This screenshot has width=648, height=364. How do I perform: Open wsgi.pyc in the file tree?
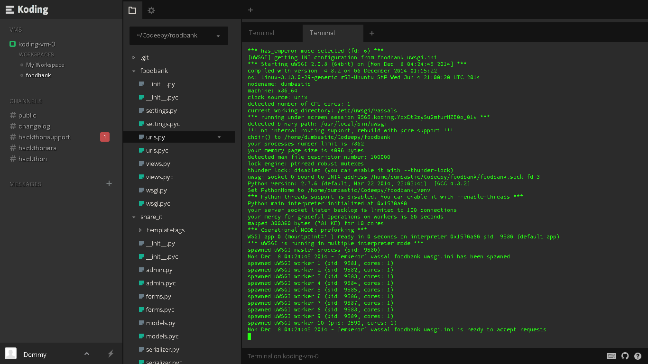tap(158, 203)
